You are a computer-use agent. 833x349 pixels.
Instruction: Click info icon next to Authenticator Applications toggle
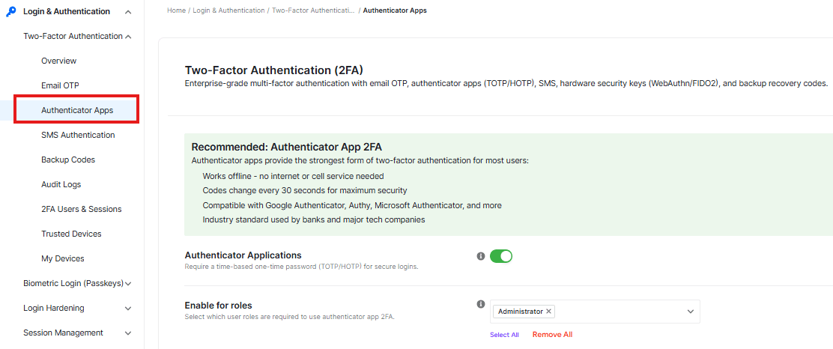(481, 256)
